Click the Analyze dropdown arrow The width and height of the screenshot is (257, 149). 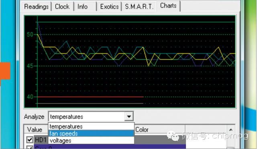(129, 117)
